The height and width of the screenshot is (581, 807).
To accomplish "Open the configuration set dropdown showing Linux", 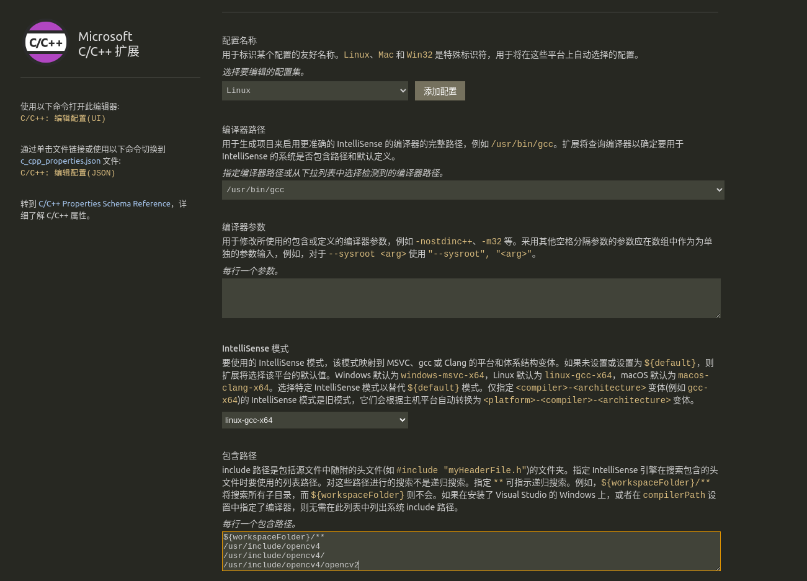I will click(x=314, y=91).
